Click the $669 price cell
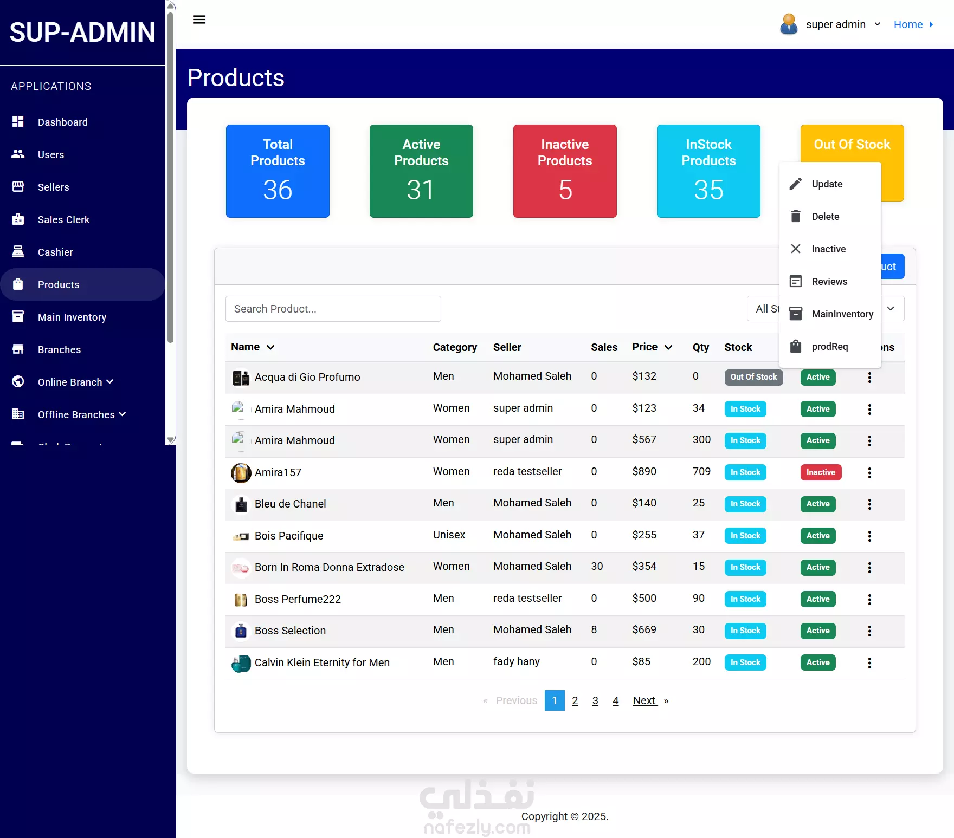 [644, 629]
